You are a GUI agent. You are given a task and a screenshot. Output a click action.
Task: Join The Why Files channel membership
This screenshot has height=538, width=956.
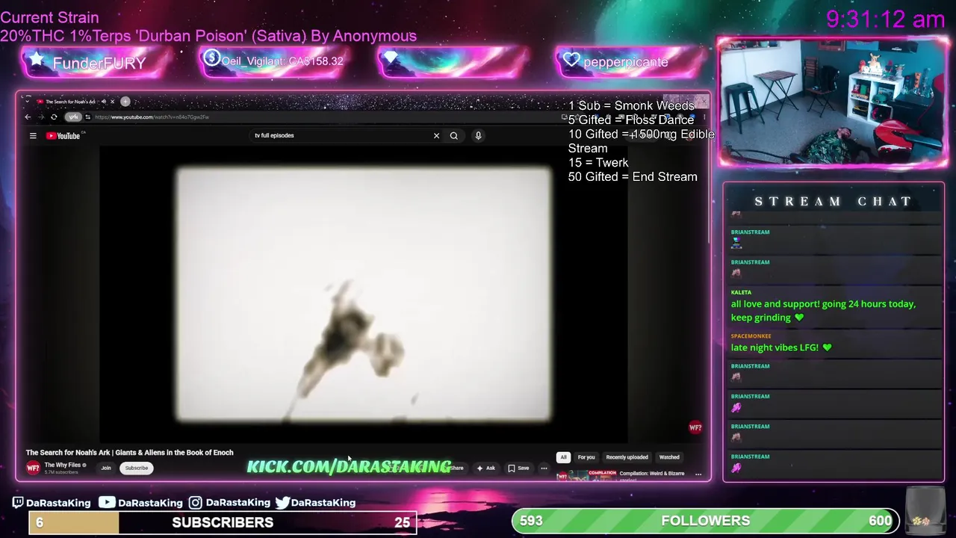tap(106, 468)
